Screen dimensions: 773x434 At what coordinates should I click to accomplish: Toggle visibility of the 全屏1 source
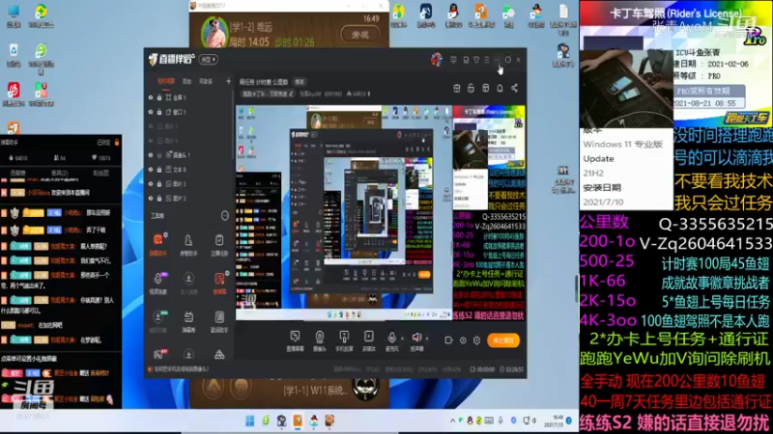[151, 97]
